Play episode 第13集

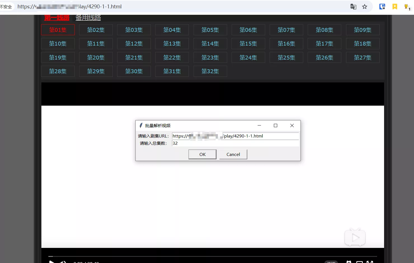coord(172,44)
